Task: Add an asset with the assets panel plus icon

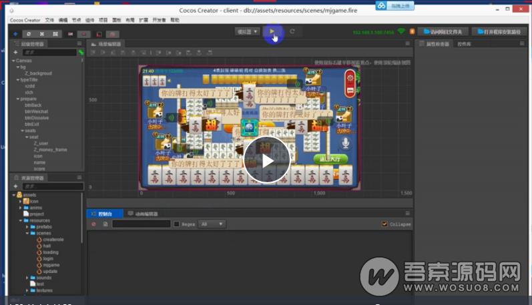Action: coord(15,186)
